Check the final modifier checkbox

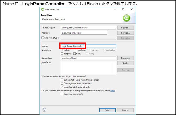(75, 54)
